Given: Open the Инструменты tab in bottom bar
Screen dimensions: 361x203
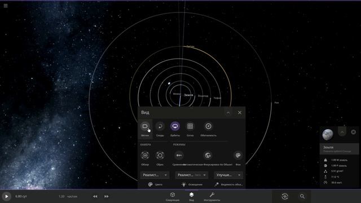Looking at the screenshot, I should tap(212, 197).
